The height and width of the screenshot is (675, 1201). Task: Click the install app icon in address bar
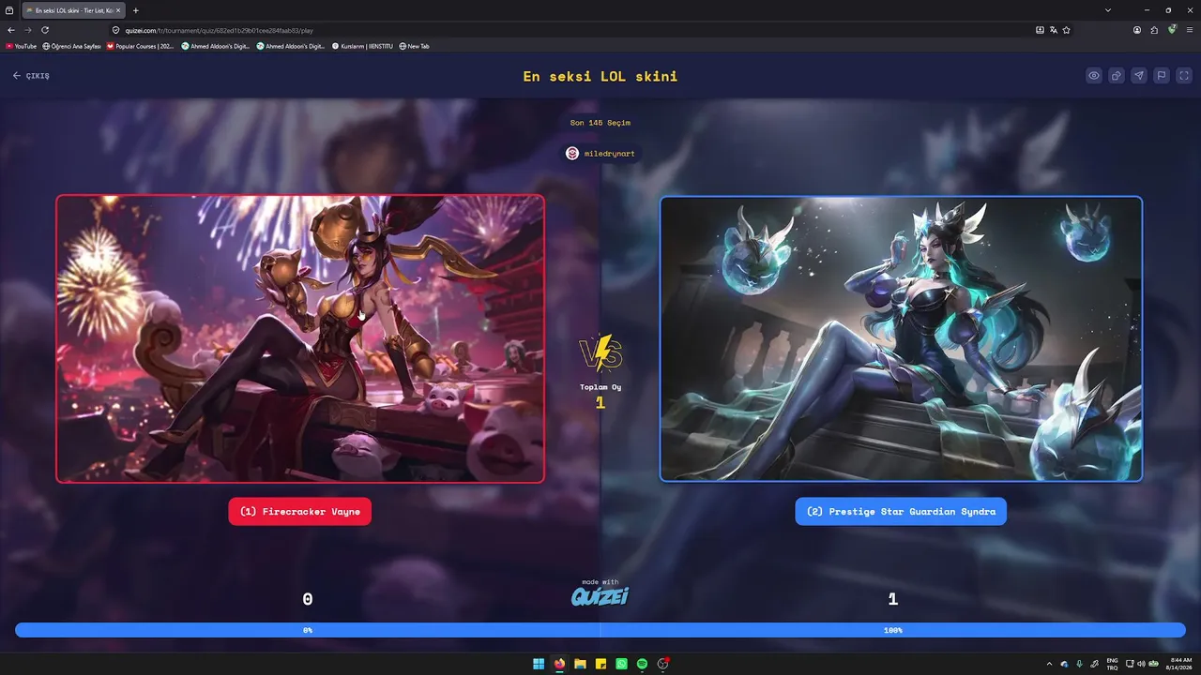[1040, 30]
